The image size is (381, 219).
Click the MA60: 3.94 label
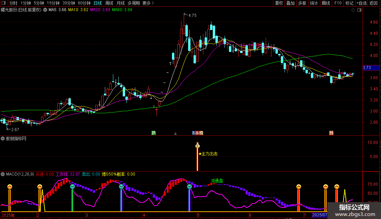[122, 10]
